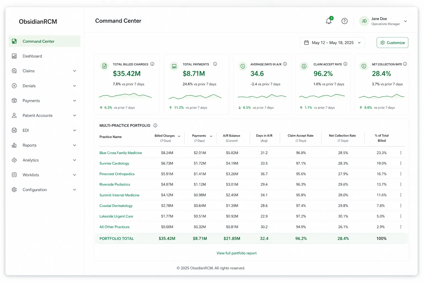Expand the Configuration chevron in sidebar
The image size is (424, 283).
pos(75,190)
